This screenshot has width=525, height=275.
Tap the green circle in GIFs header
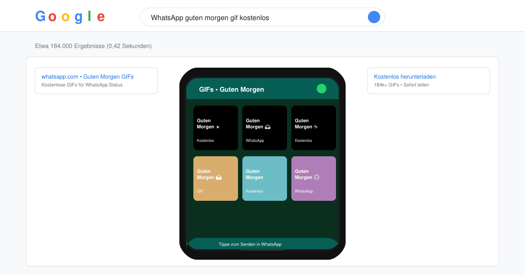[322, 89]
